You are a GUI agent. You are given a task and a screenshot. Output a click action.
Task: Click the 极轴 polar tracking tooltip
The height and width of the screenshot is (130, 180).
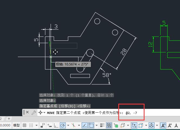coord(73,64)
